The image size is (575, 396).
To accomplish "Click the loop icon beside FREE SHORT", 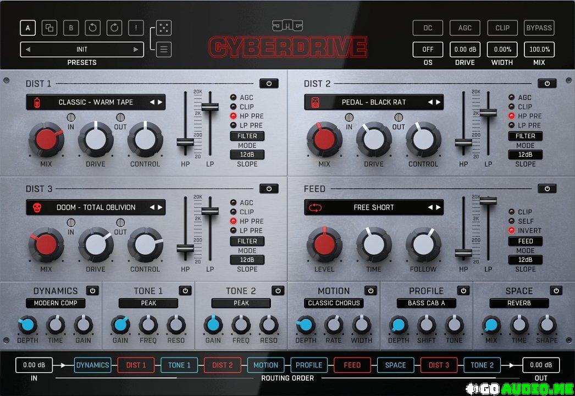I will (316, 207).
